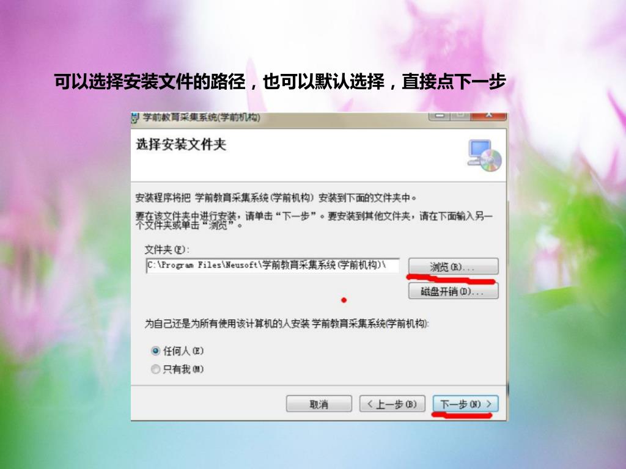This screenshot has width=626, height=469.
Task: Open folder browser with 浏览(R) button
Action: click(453, 266)
